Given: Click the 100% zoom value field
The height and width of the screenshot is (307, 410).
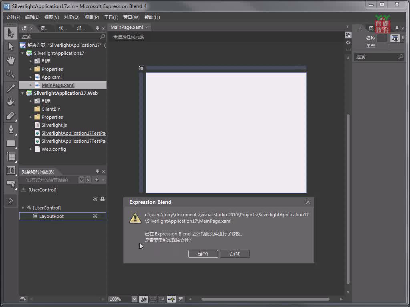Looking at the screenshot, I should click(120, 299).
